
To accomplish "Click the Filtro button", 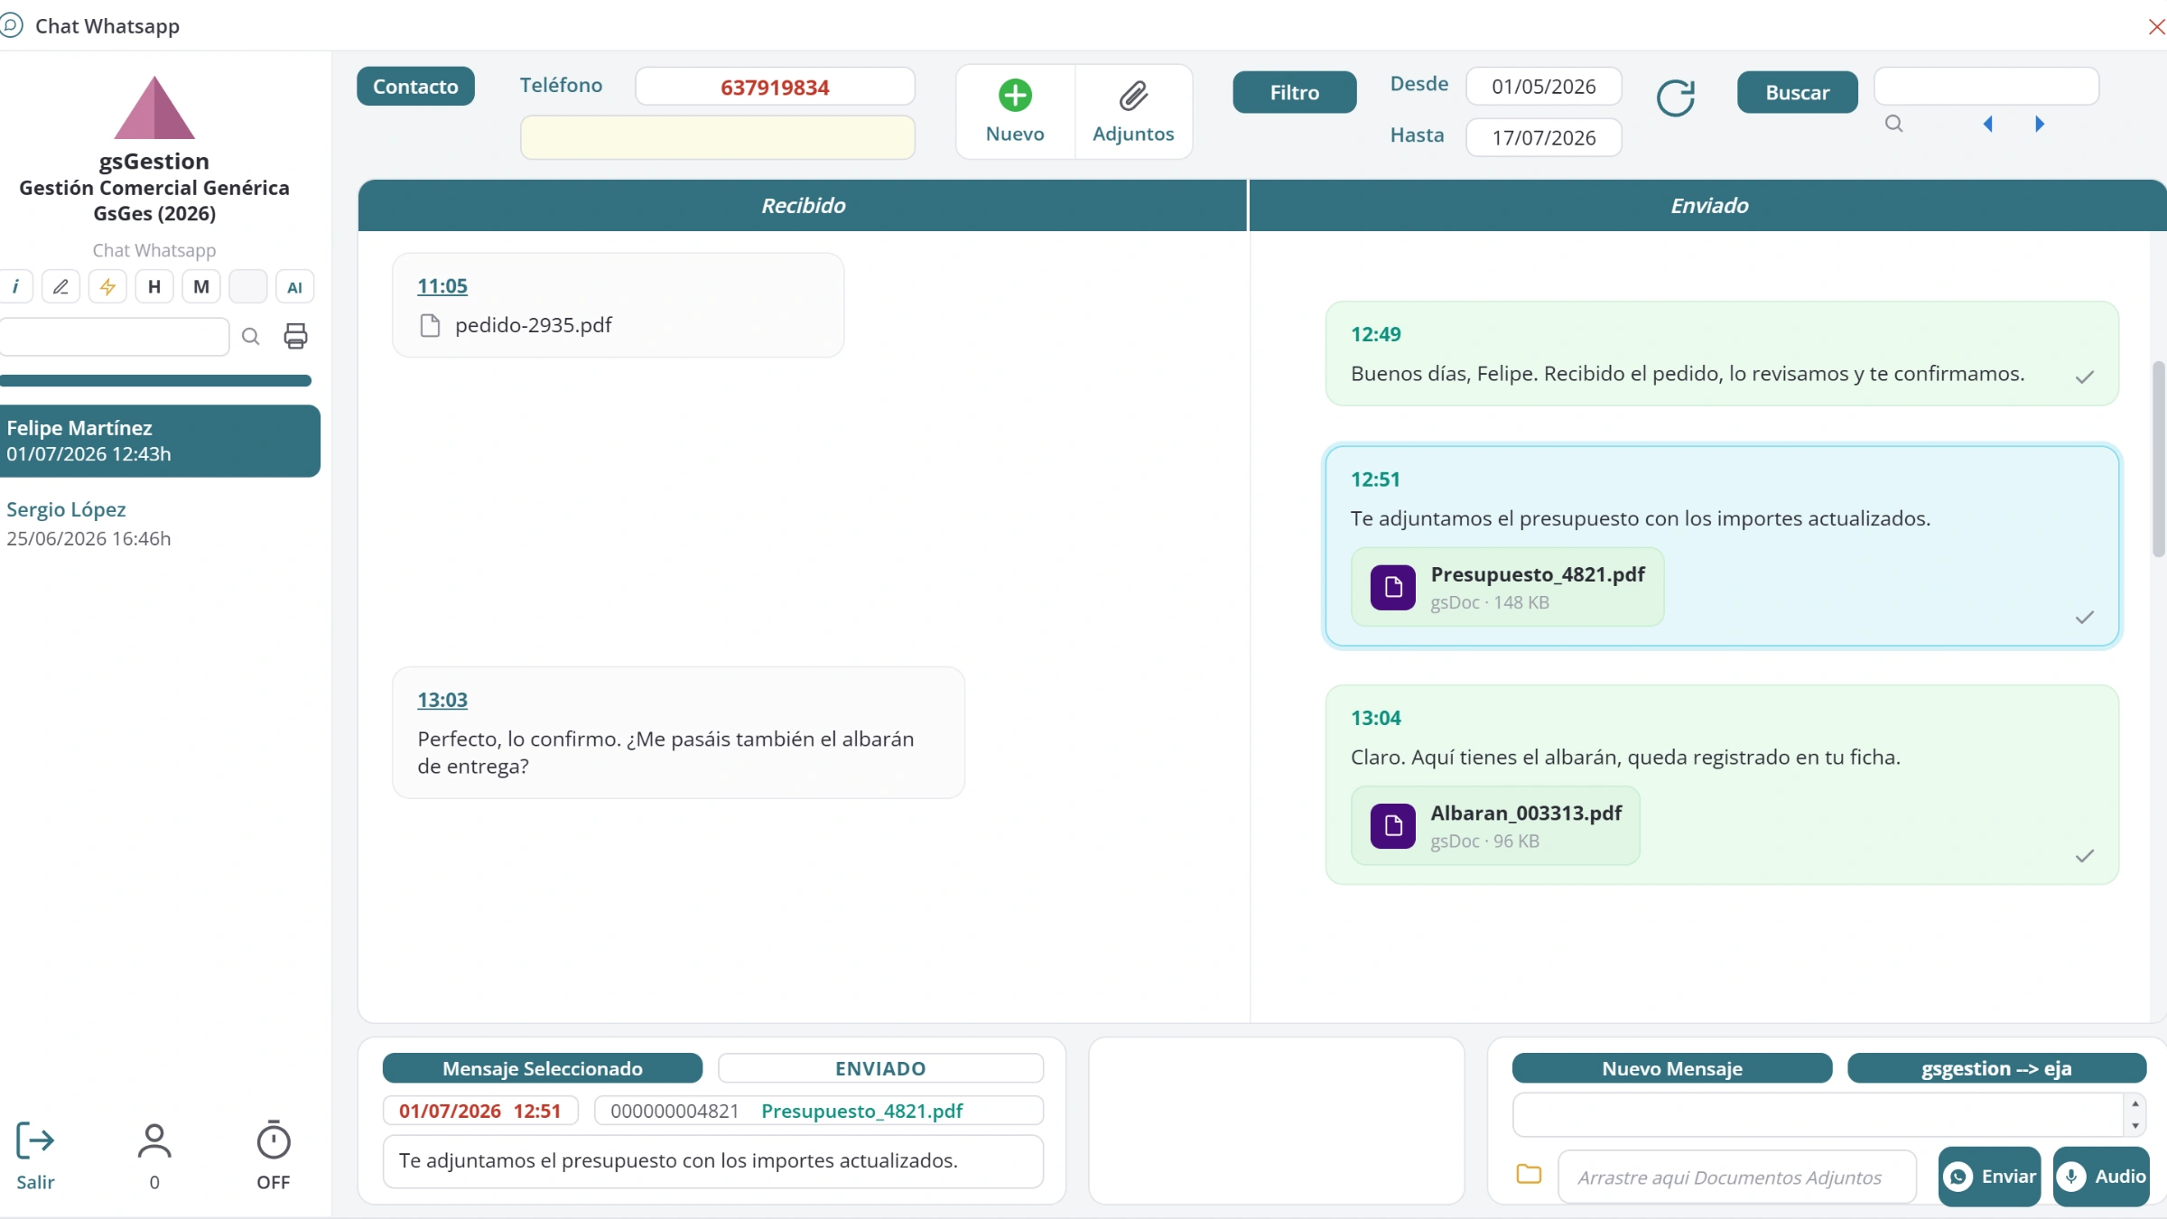I will (x=1294, y=92).
